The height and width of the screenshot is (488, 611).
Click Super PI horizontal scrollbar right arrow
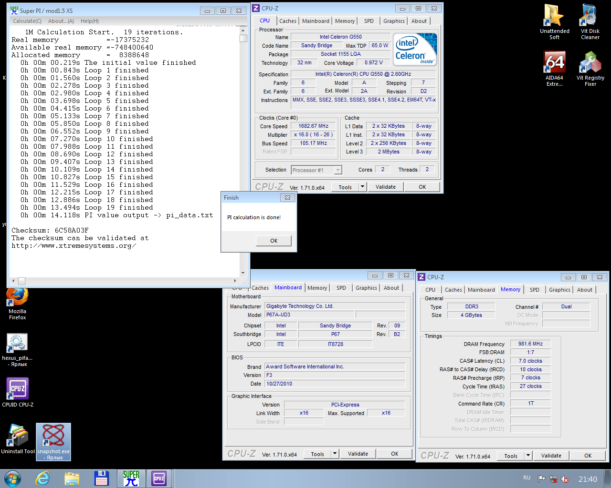click(235, 281)
